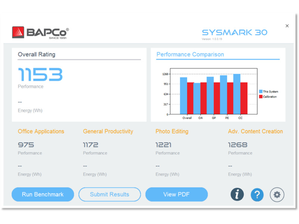Close the SYSmark 30 window

[287, 26]
